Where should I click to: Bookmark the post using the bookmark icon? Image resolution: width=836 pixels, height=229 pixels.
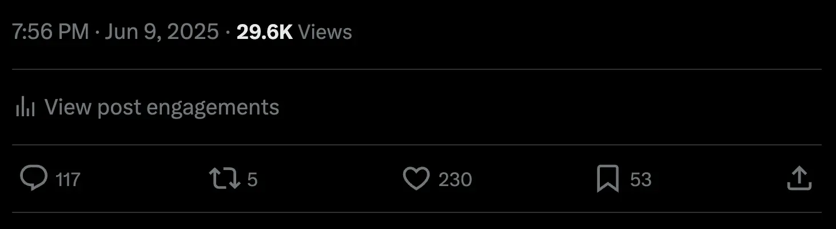point(607,179)
